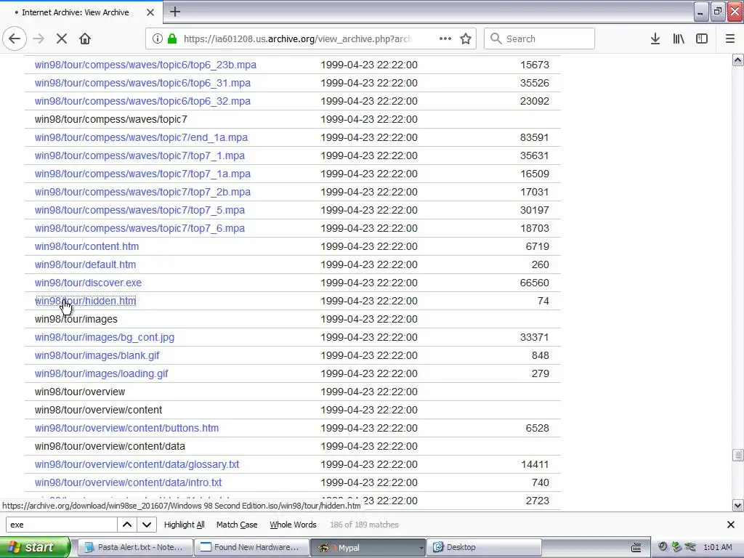Screen dimensions: 744x558
Task: Open the browser home page
Action: pos(85,39)
